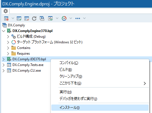Click the project search input field
Screen dimensions: 152x113
coord(81,11)
